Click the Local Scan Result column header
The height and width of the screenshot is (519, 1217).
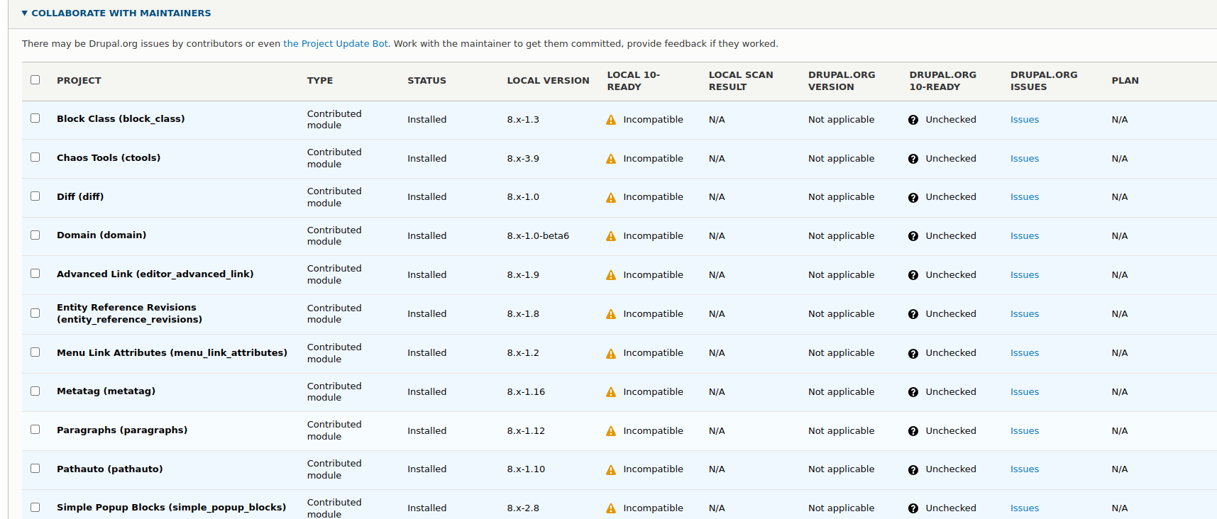coord(741,81)
